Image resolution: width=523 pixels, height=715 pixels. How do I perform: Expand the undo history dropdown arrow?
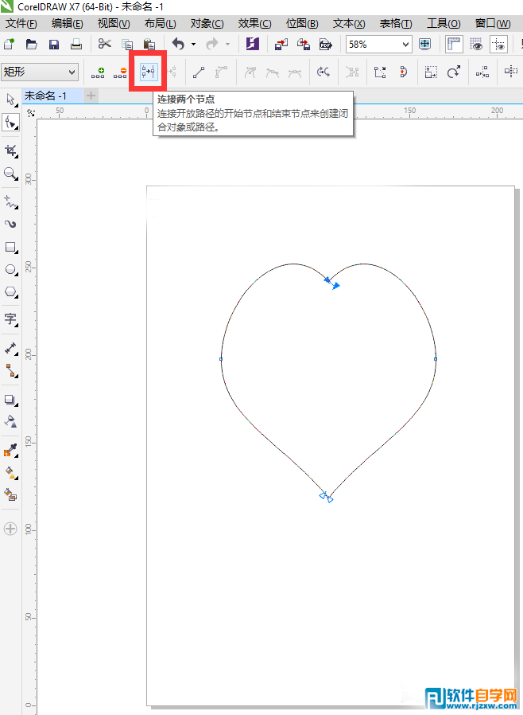pos(193,45)
